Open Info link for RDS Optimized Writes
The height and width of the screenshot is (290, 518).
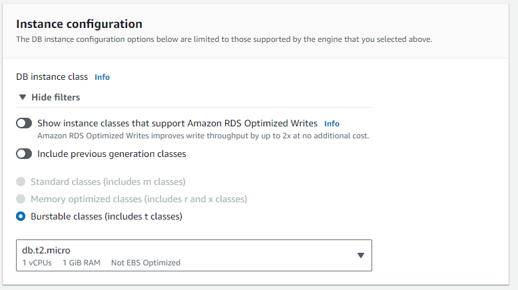click(332, 124)
